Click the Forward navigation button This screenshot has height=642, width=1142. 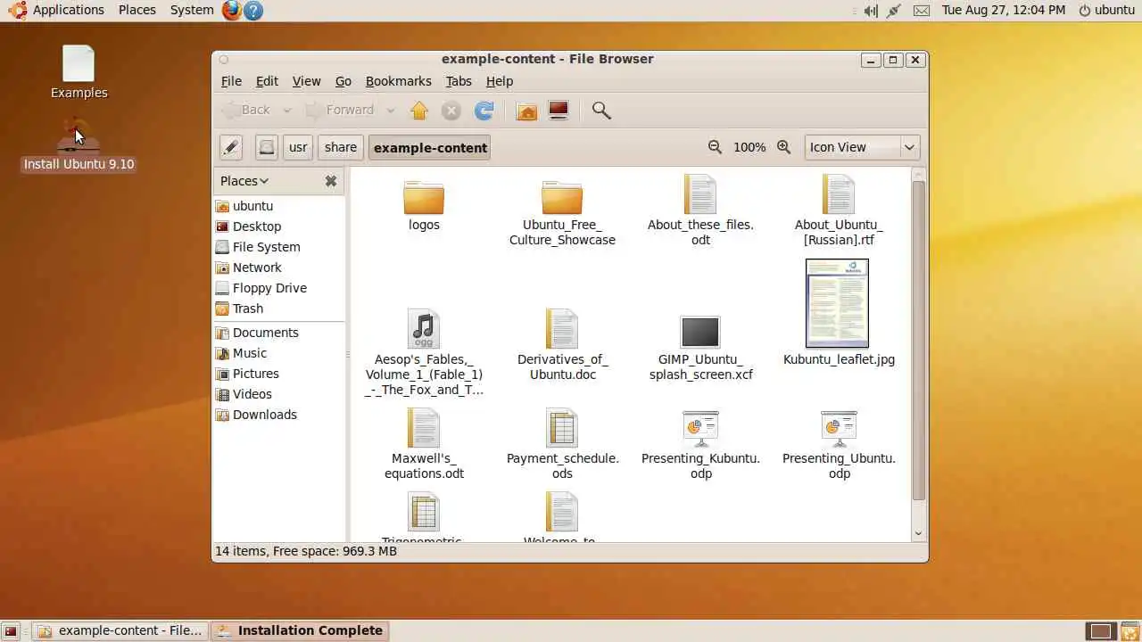[341, 111]
